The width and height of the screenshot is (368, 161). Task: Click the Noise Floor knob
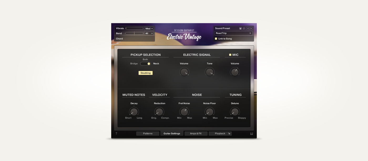tap(209, 112)
